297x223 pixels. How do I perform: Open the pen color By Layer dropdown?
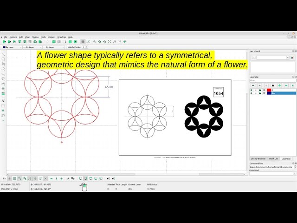12,47
